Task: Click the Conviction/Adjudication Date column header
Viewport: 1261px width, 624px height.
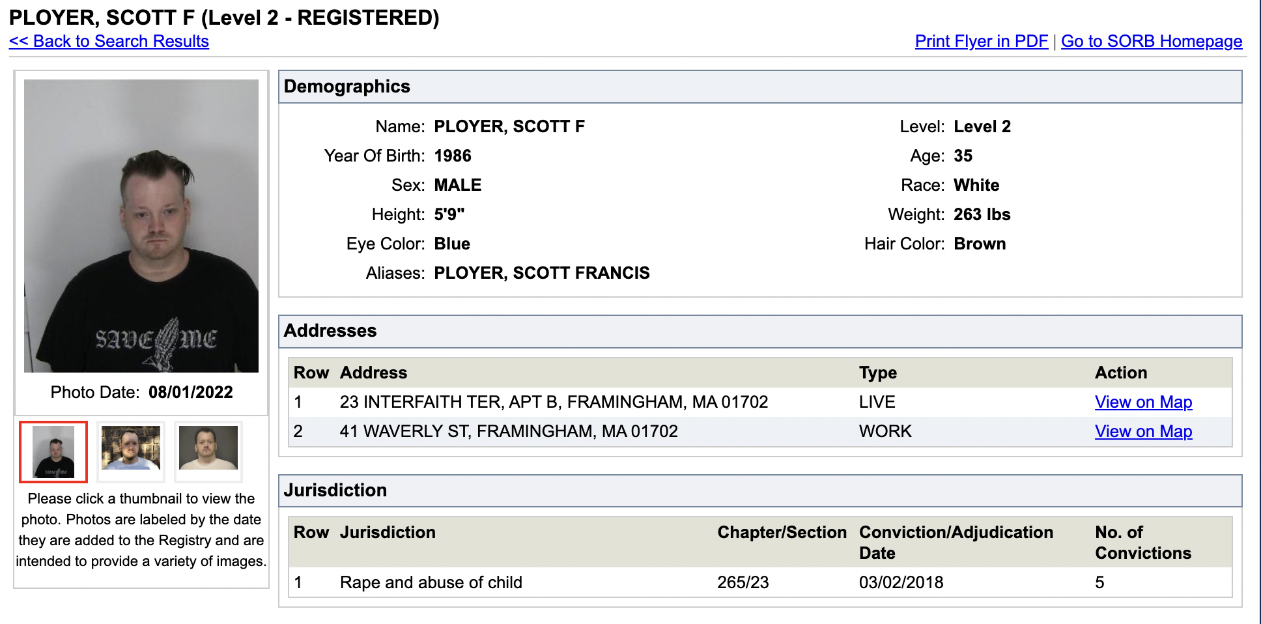Action: (x=956, y=542)
